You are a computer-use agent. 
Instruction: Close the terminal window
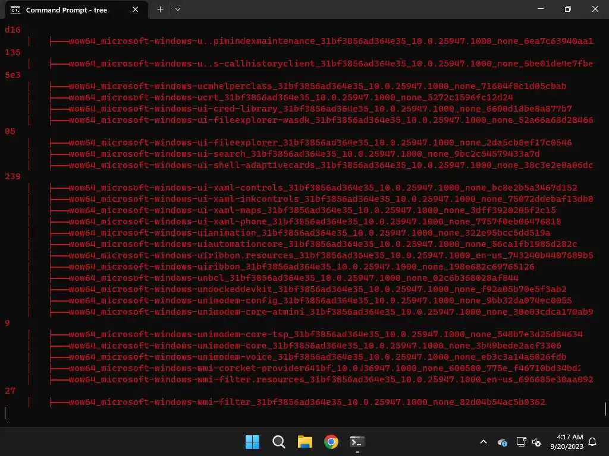[x=595, y=9]
